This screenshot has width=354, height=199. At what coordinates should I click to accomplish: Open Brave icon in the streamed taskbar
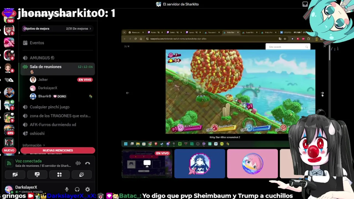pyautogui.click(x=156, y=144)
